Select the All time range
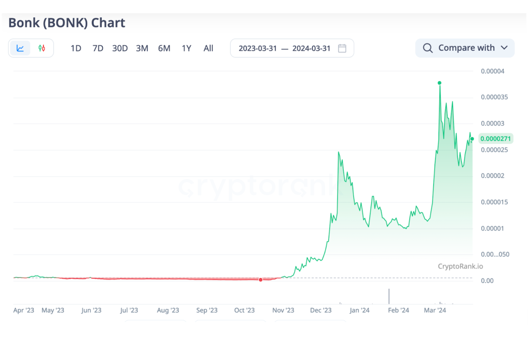 point(208,48)
